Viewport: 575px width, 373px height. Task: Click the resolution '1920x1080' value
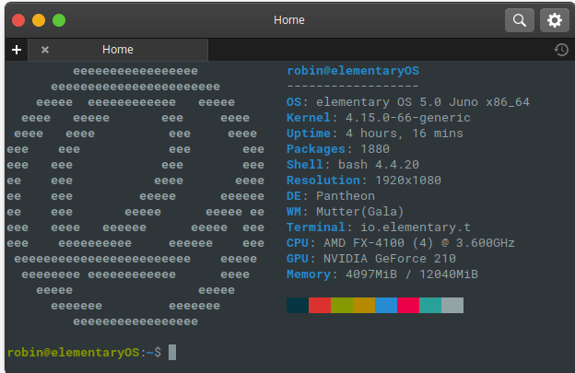tap(408, 181)
